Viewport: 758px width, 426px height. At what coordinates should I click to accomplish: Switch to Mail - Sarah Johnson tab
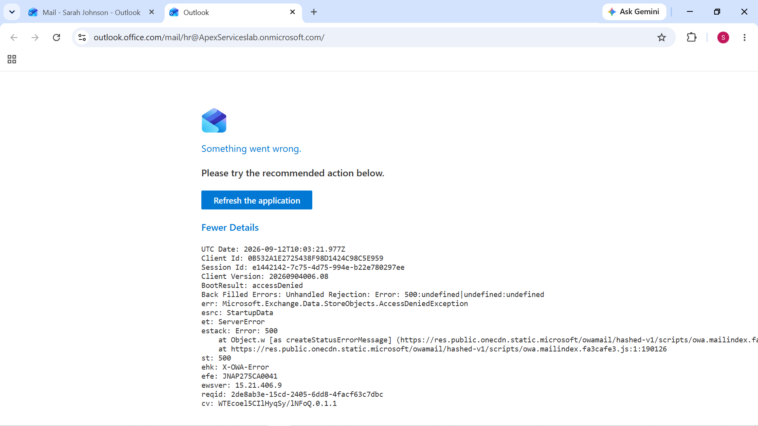(91, 12)
